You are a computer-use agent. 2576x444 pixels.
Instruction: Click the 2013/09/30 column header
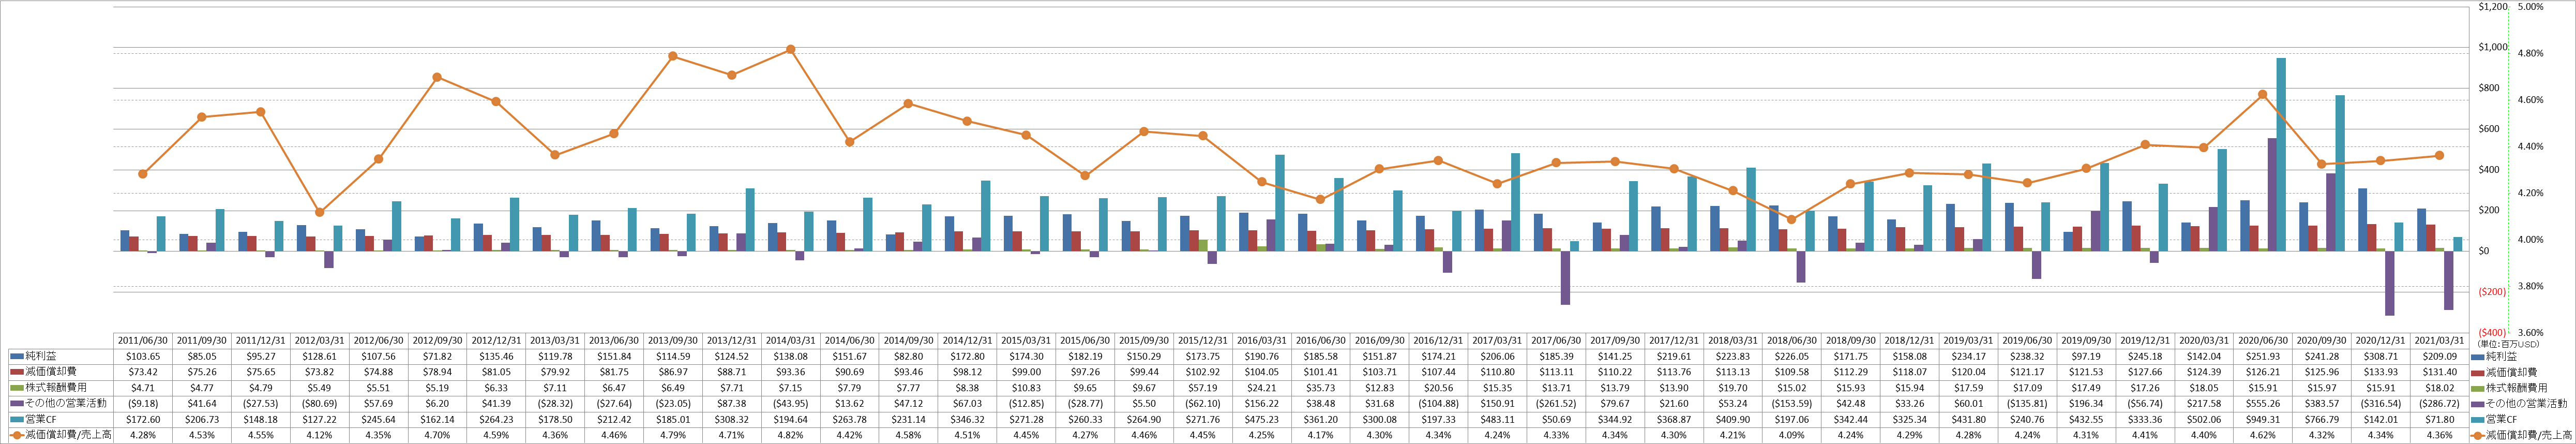[x=674, y=340]
